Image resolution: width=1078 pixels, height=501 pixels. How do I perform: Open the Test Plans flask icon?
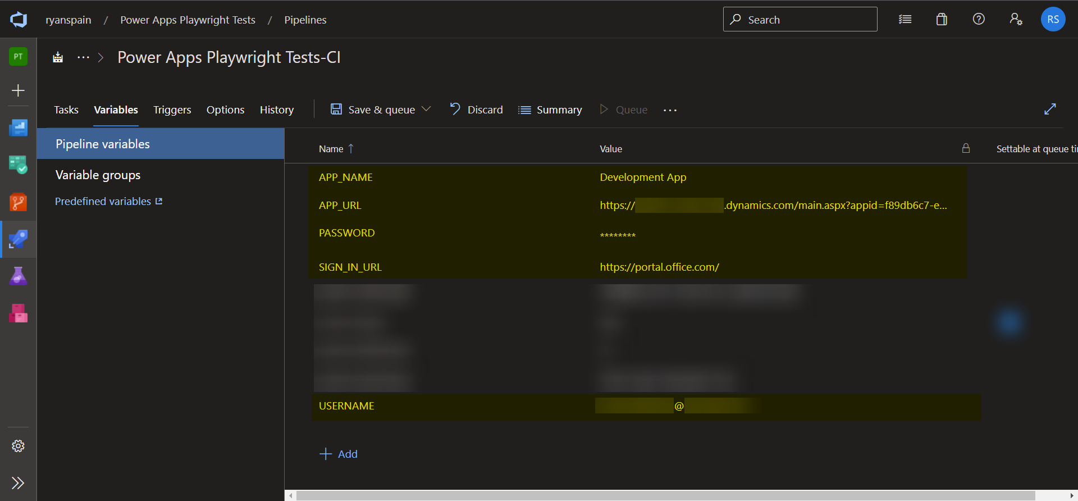[x=18, y=276]
